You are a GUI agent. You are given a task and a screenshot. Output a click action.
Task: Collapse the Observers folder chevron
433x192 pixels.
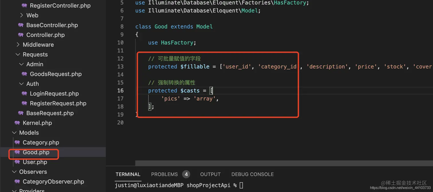tap(14, 172)
